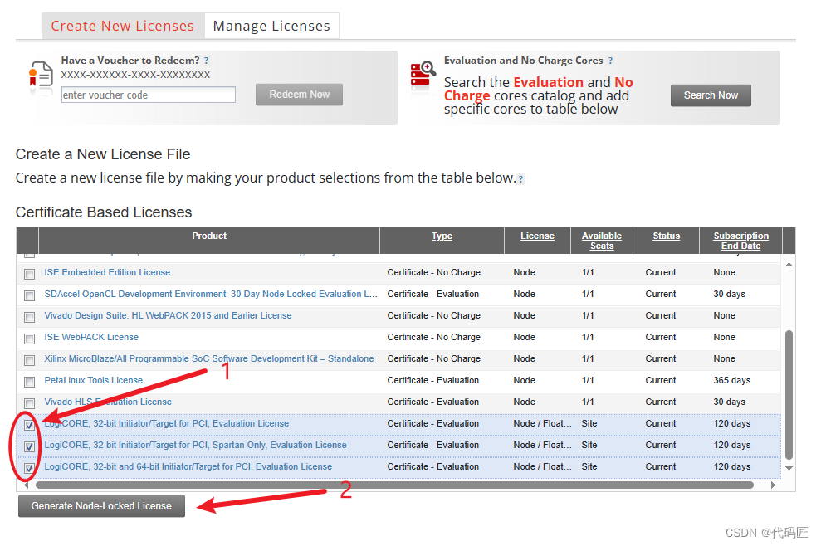Sort table by Available Seats column header
The width and height of the screenshot is (821, 546).
coord(602,241)
